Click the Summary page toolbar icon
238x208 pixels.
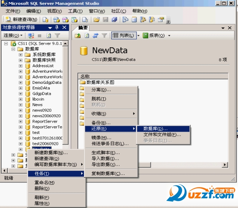point(134,19)
